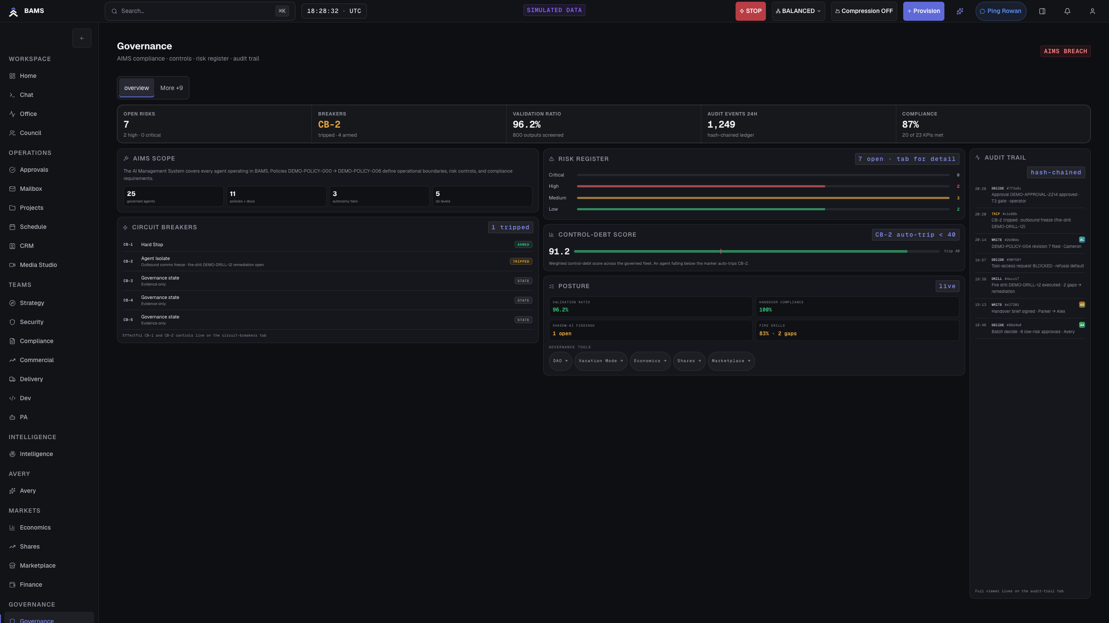The height and width of the screenshot is (623, 1109).
Task: Click the Open Risks 7 KPI card
Action: click(x=214, y=124)
